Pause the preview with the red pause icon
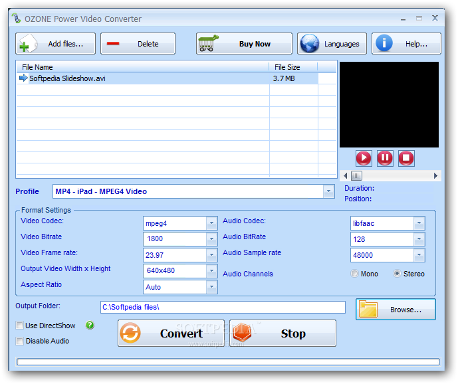The width and height of the screenshot is (458, 384). tap(385, 158)
